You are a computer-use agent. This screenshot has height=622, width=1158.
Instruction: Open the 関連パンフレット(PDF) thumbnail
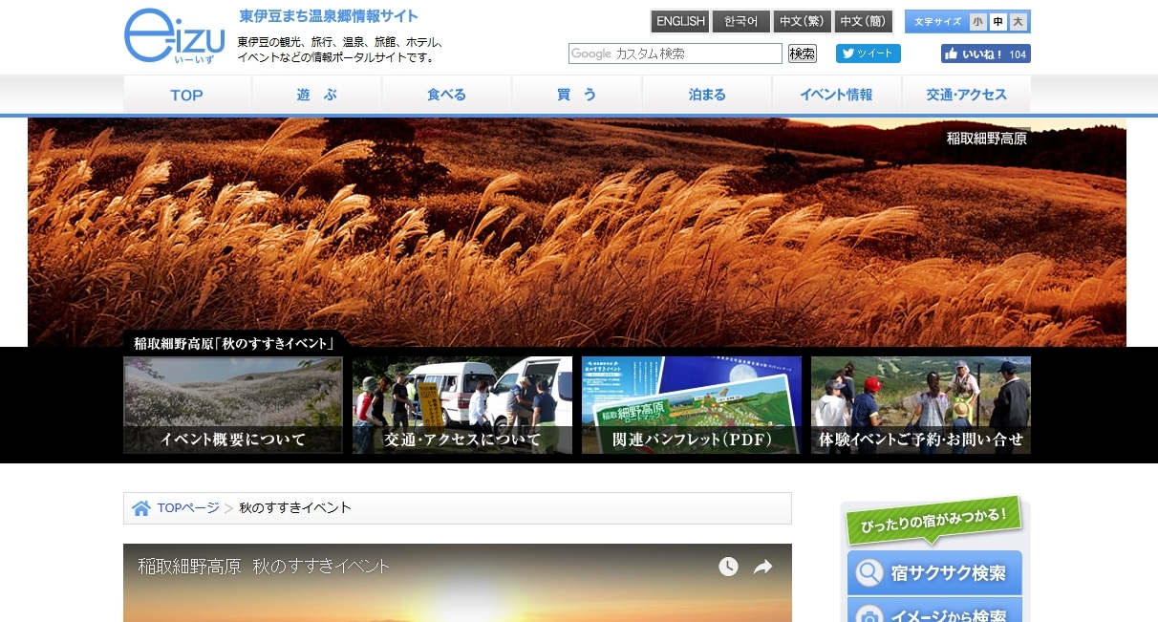(692, 405)
